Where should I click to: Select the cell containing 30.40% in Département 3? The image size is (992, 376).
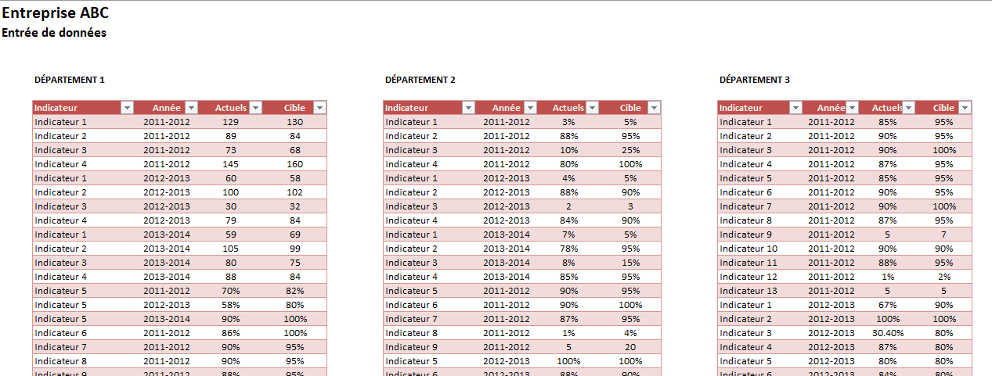click(x=887, y=333)
